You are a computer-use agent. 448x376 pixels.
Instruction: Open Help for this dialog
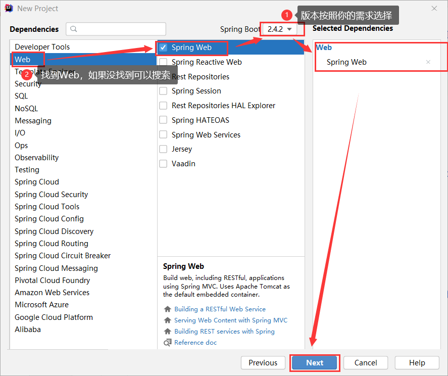pyautogui.click(x=417, y=363)
